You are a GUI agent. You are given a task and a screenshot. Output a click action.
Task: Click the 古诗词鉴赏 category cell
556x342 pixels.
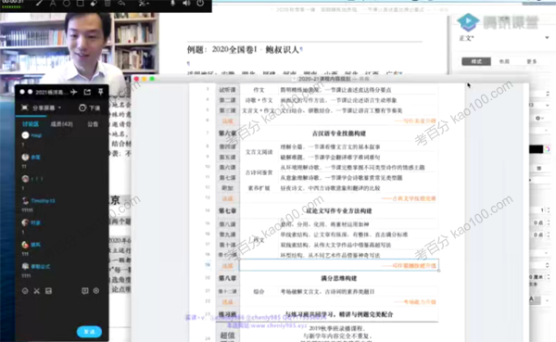pyautogui.click(x=259, y=172)
